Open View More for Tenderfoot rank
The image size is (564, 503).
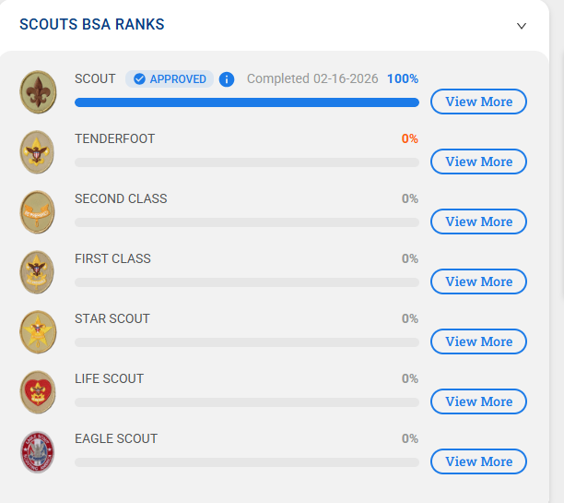click(x=478, y=162)
